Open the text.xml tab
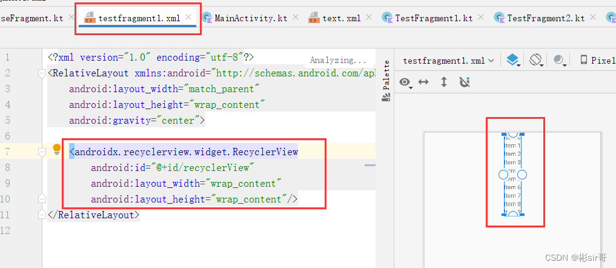Viewport: 616px width, 268px height. tap(342, 18)
